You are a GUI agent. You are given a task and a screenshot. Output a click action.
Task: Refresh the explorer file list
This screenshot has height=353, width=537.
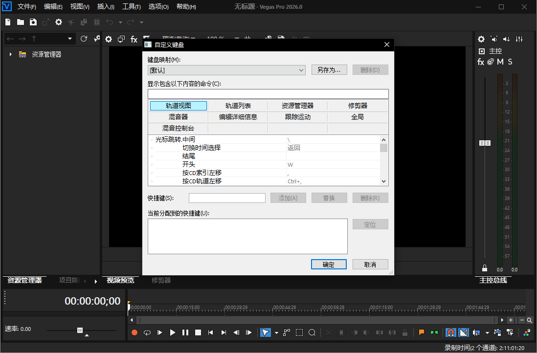[x=84, y=39]
